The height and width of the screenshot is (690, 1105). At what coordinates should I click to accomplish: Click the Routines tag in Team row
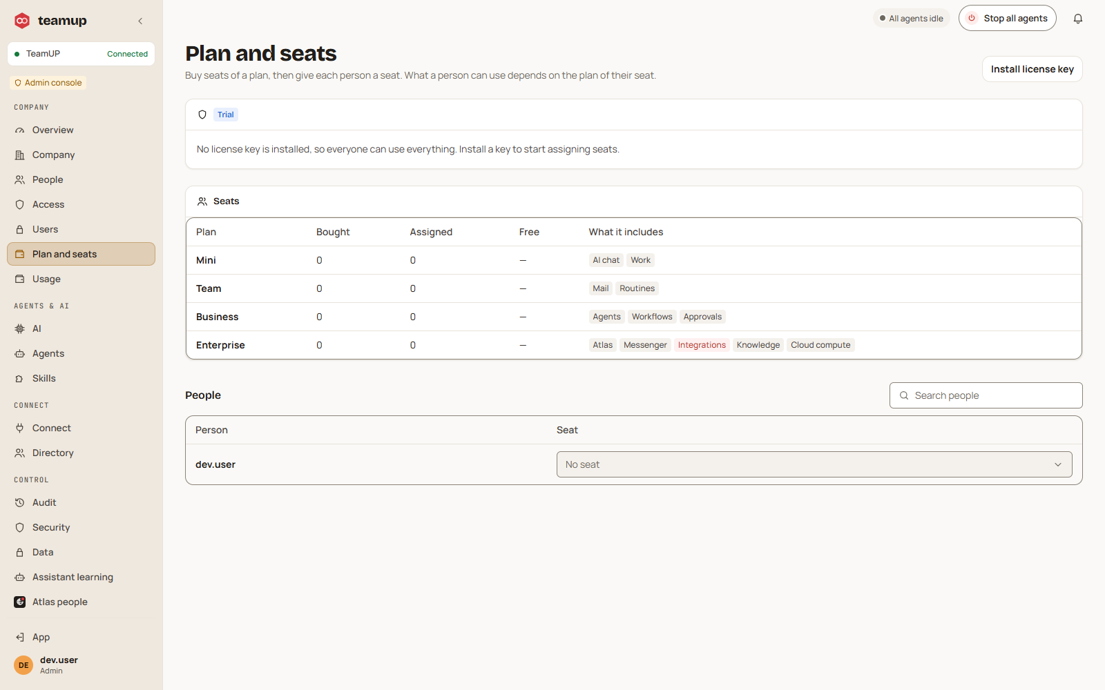[637, 288]
